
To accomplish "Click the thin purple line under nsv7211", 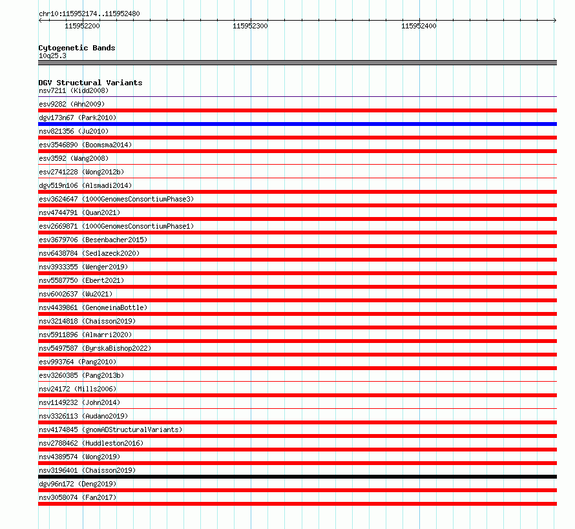I will [297, 97].
